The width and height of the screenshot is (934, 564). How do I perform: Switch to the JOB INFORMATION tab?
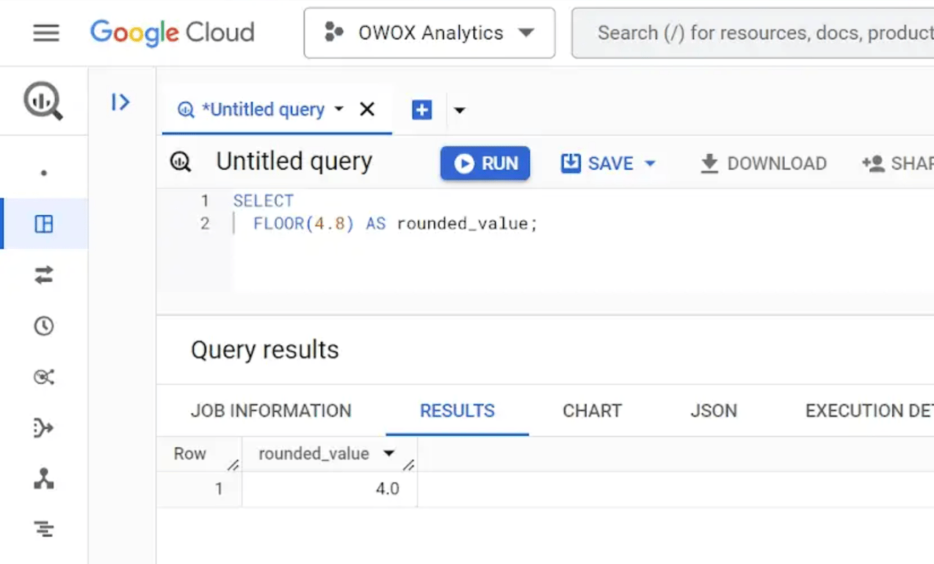(271, 411)
